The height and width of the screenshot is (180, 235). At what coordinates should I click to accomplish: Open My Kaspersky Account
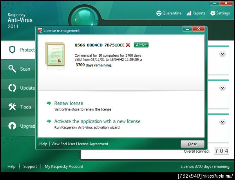(x=64, y=166)
